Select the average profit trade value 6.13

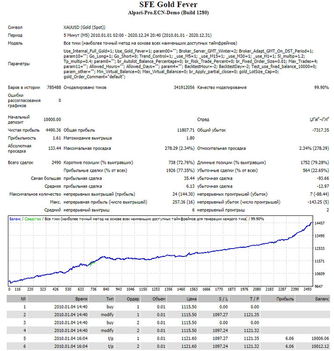click(x=190, y=186)
